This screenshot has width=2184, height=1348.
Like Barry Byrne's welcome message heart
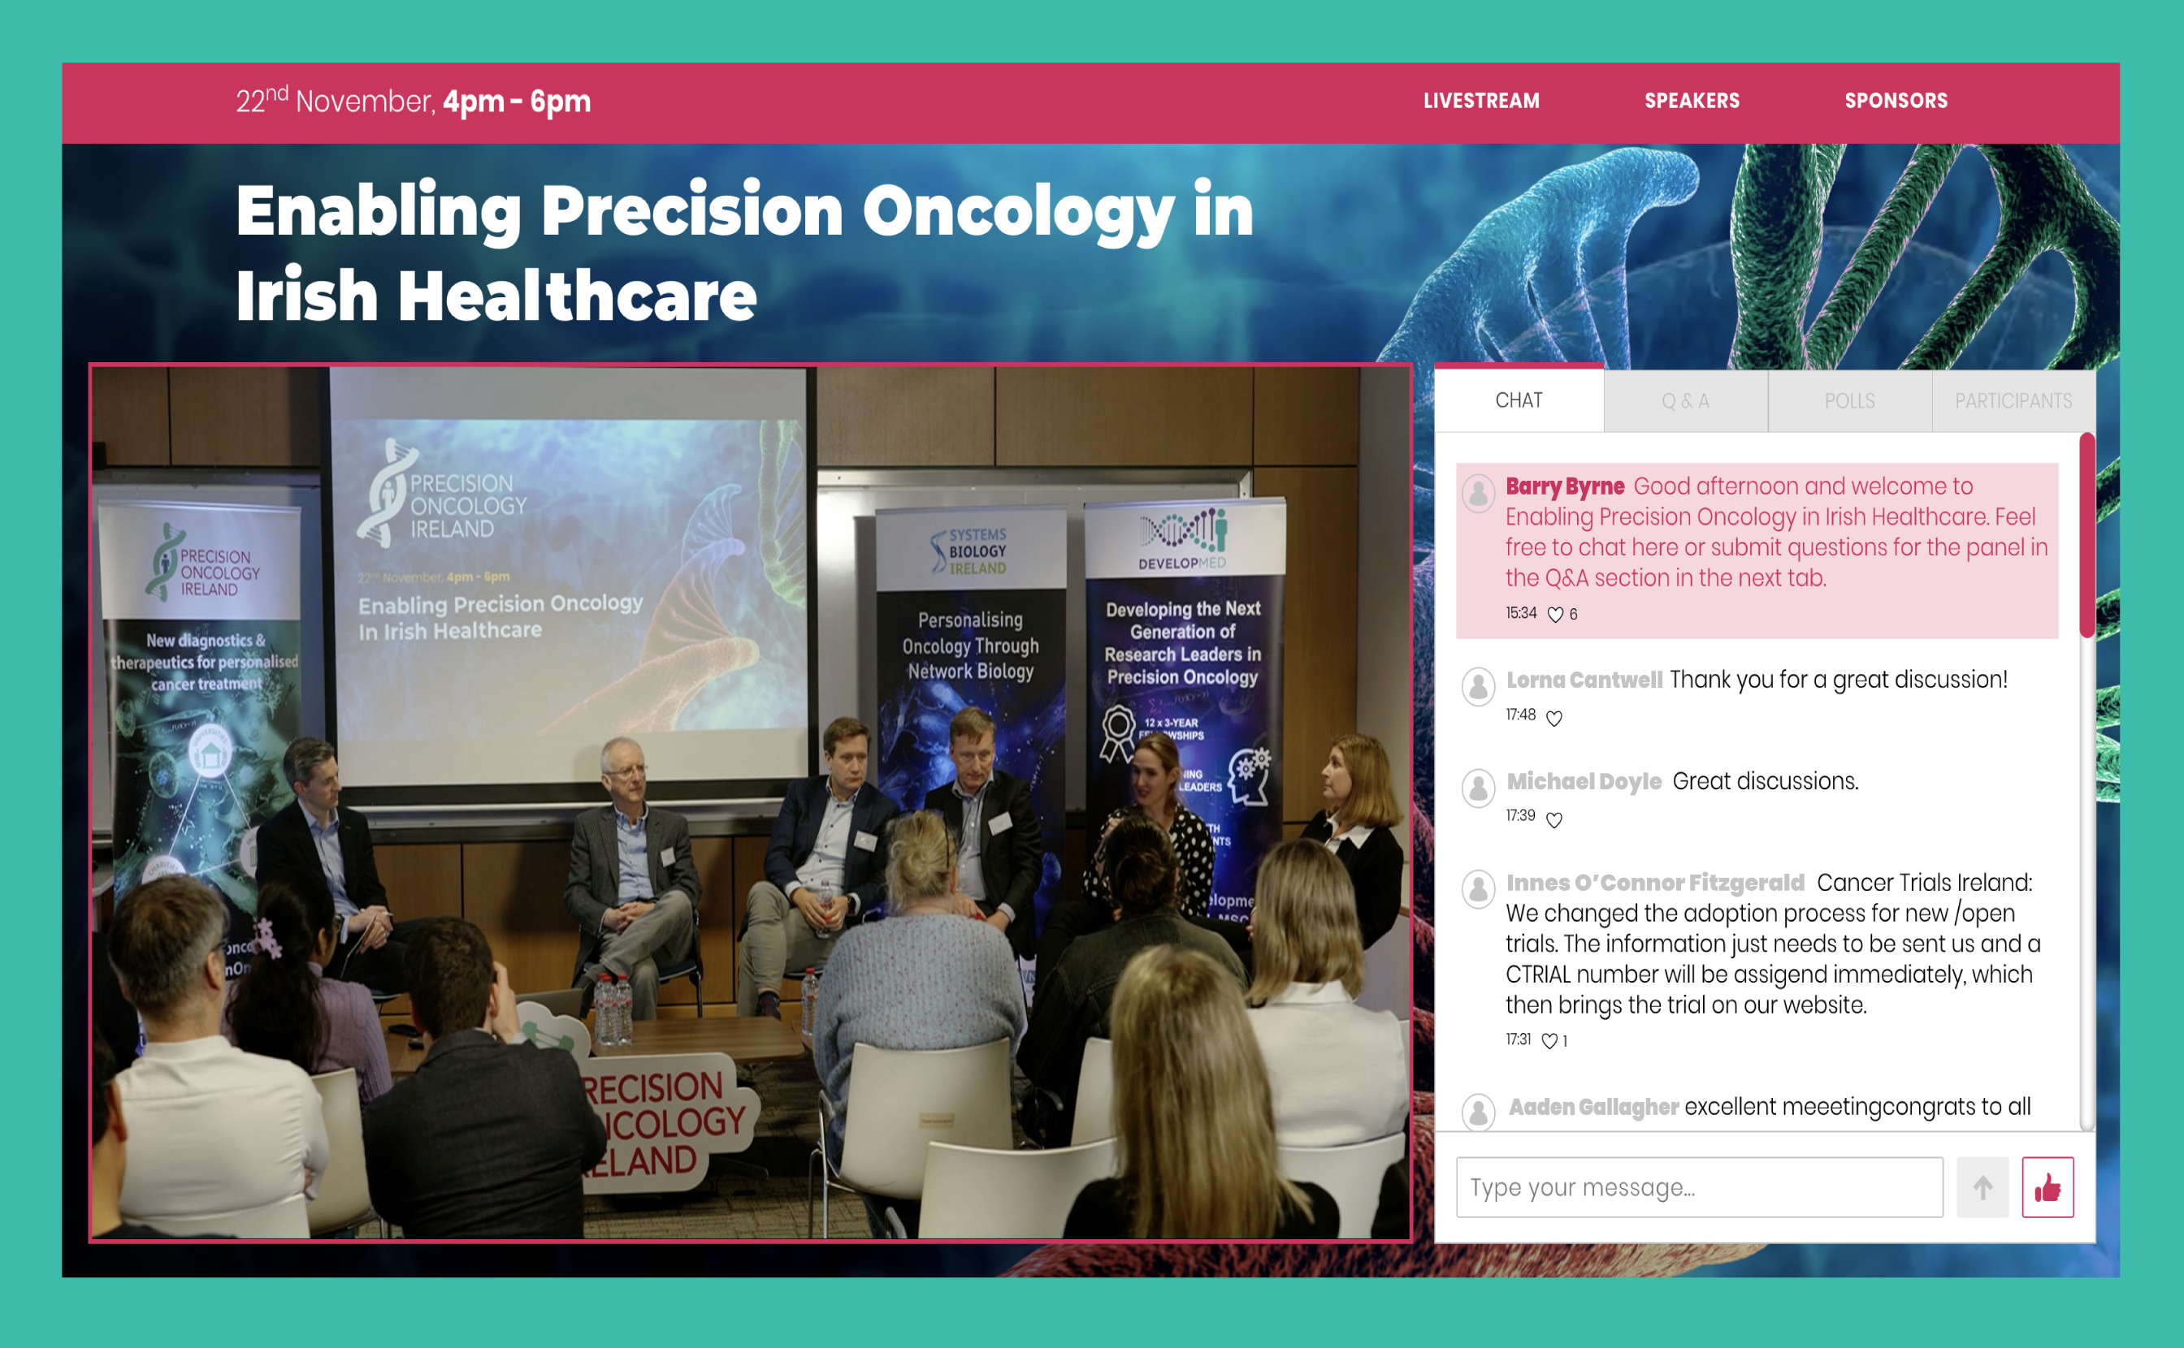(1554, 614)
